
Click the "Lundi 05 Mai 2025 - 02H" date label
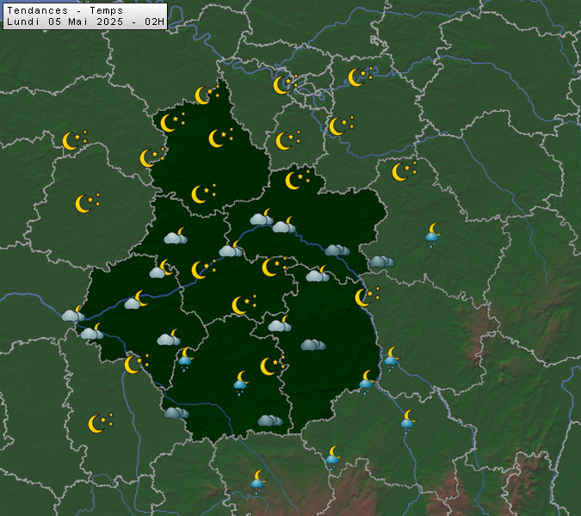click(x=85, y=21)
